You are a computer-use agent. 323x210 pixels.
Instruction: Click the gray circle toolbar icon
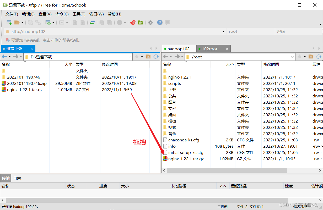pos(120,23)
